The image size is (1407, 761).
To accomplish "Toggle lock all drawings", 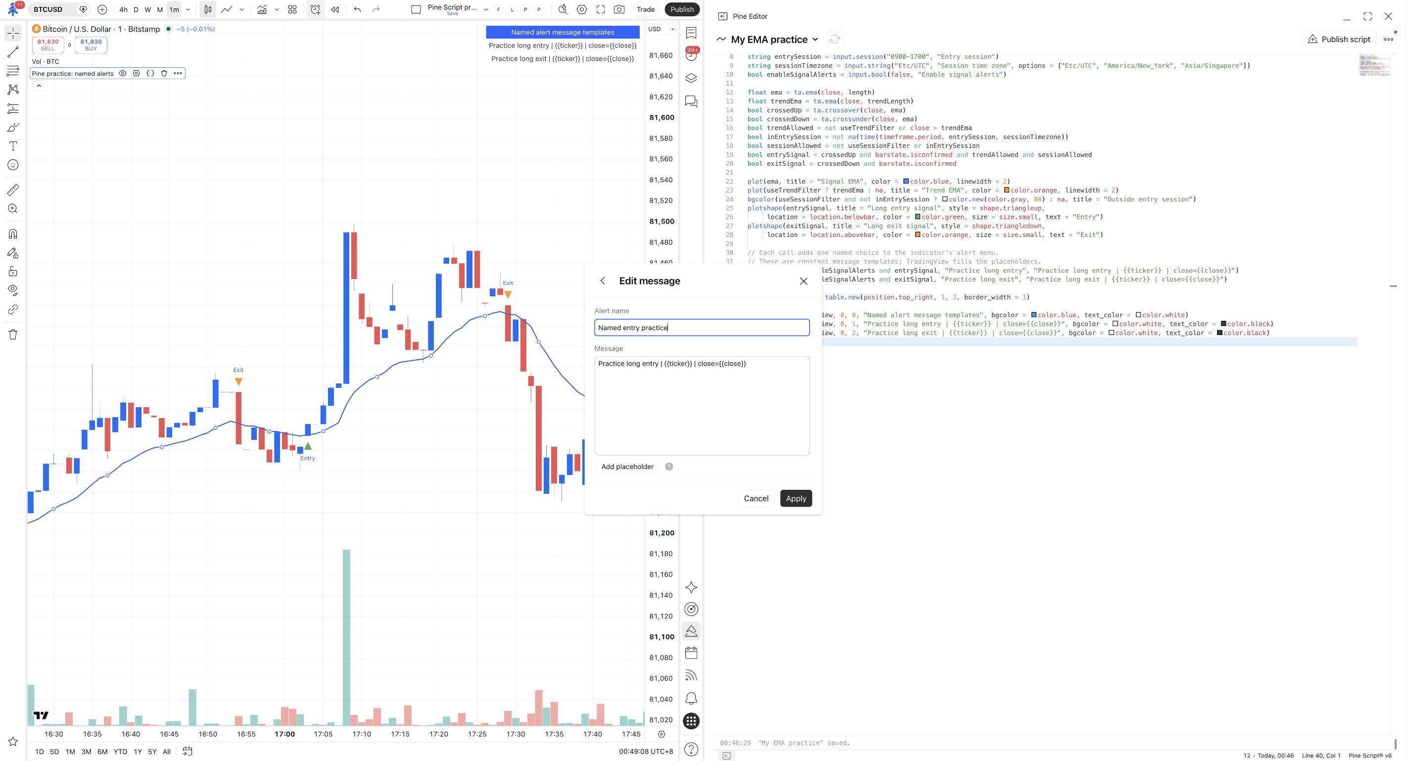I will [13, 272].
